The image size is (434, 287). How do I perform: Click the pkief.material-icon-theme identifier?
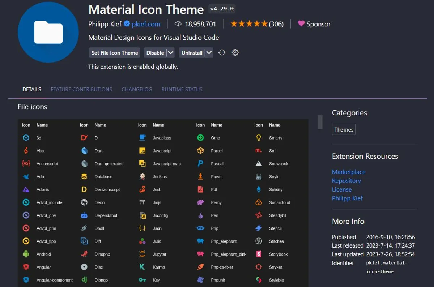[x=387, y=267]
